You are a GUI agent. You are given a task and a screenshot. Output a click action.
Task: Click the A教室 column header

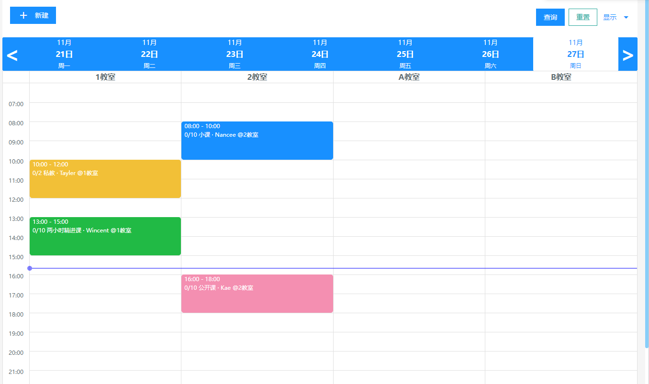click(x=409, y=77)
